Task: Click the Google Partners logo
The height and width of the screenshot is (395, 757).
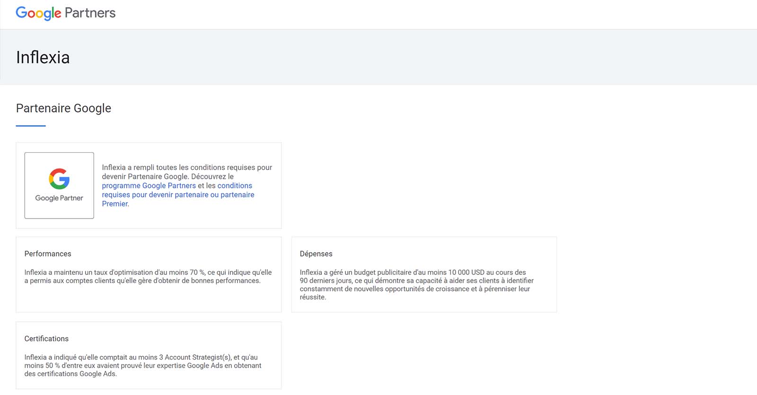Action: (66, 13)
